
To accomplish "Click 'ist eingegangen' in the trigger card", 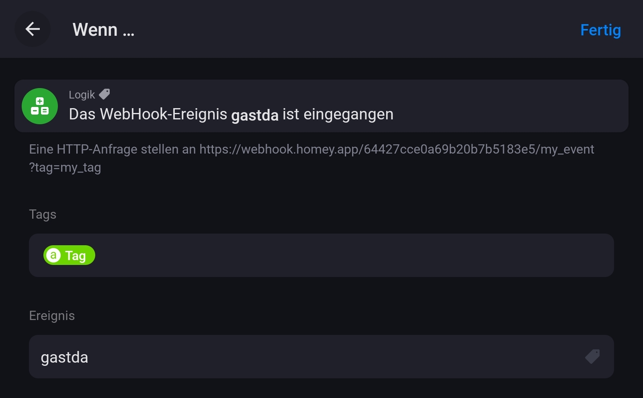I will pos(338,115).
